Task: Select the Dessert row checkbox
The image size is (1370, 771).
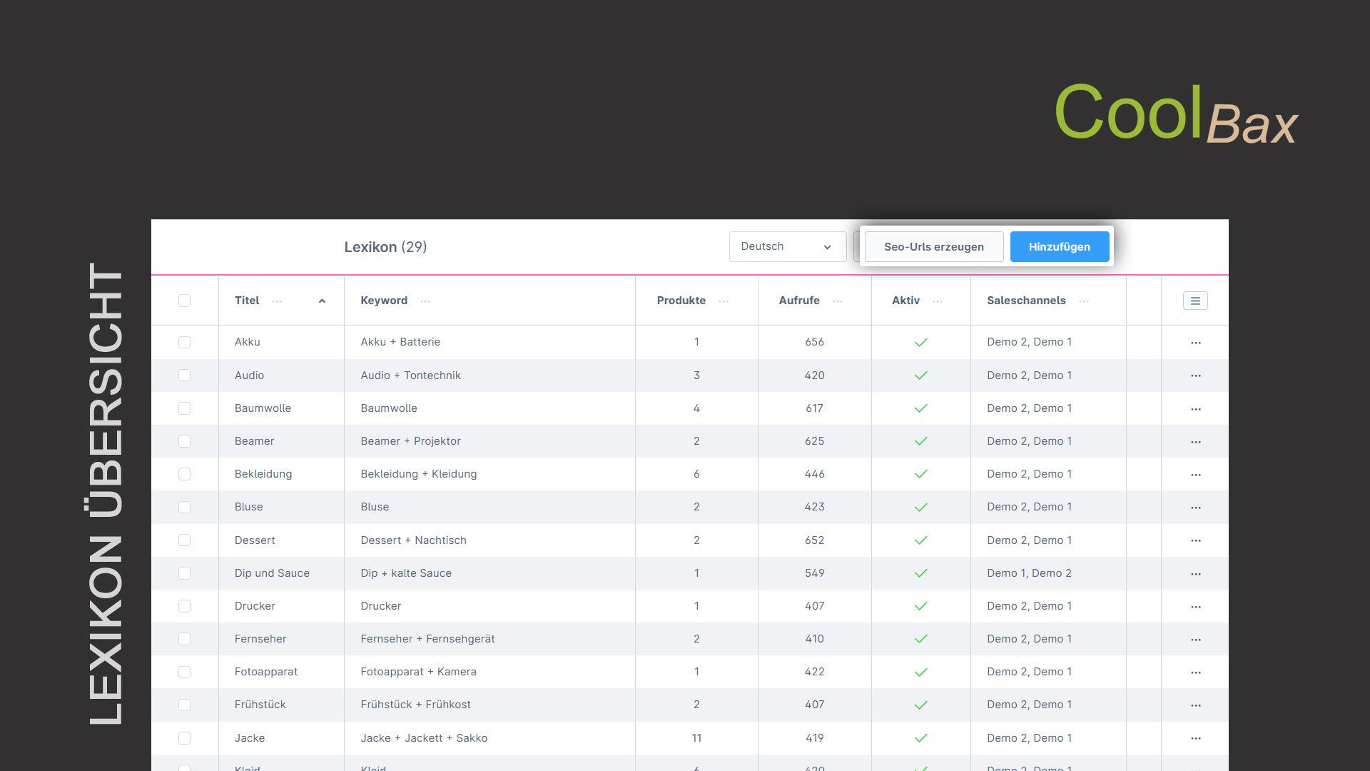Action: [x=184, y=540]
